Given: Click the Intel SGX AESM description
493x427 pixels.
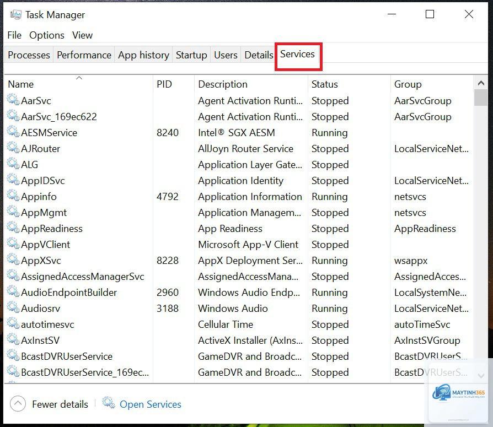Looking at the screenshot, I should click(x=237, y=133).
